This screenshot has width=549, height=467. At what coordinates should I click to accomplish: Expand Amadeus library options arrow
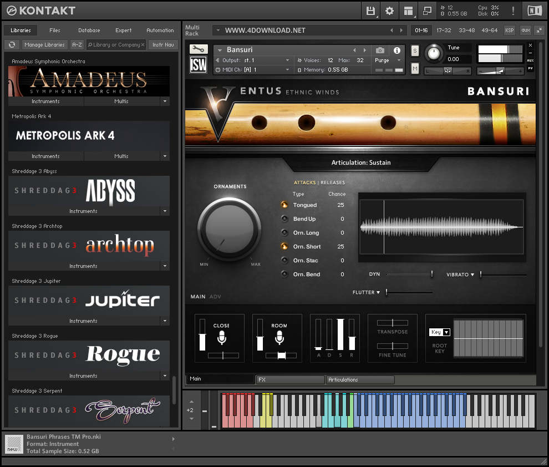point(165,101)
